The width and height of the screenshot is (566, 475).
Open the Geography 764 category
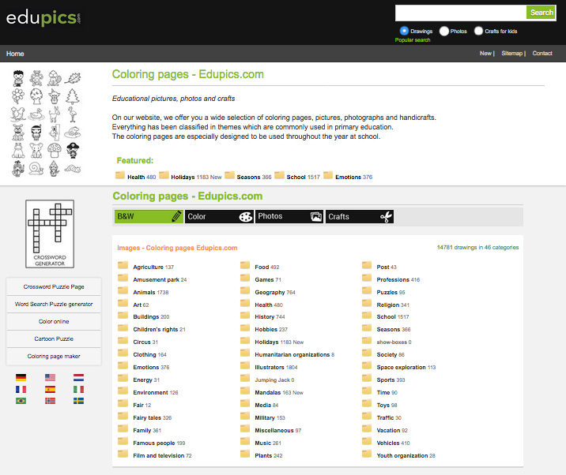coord(275,292)
